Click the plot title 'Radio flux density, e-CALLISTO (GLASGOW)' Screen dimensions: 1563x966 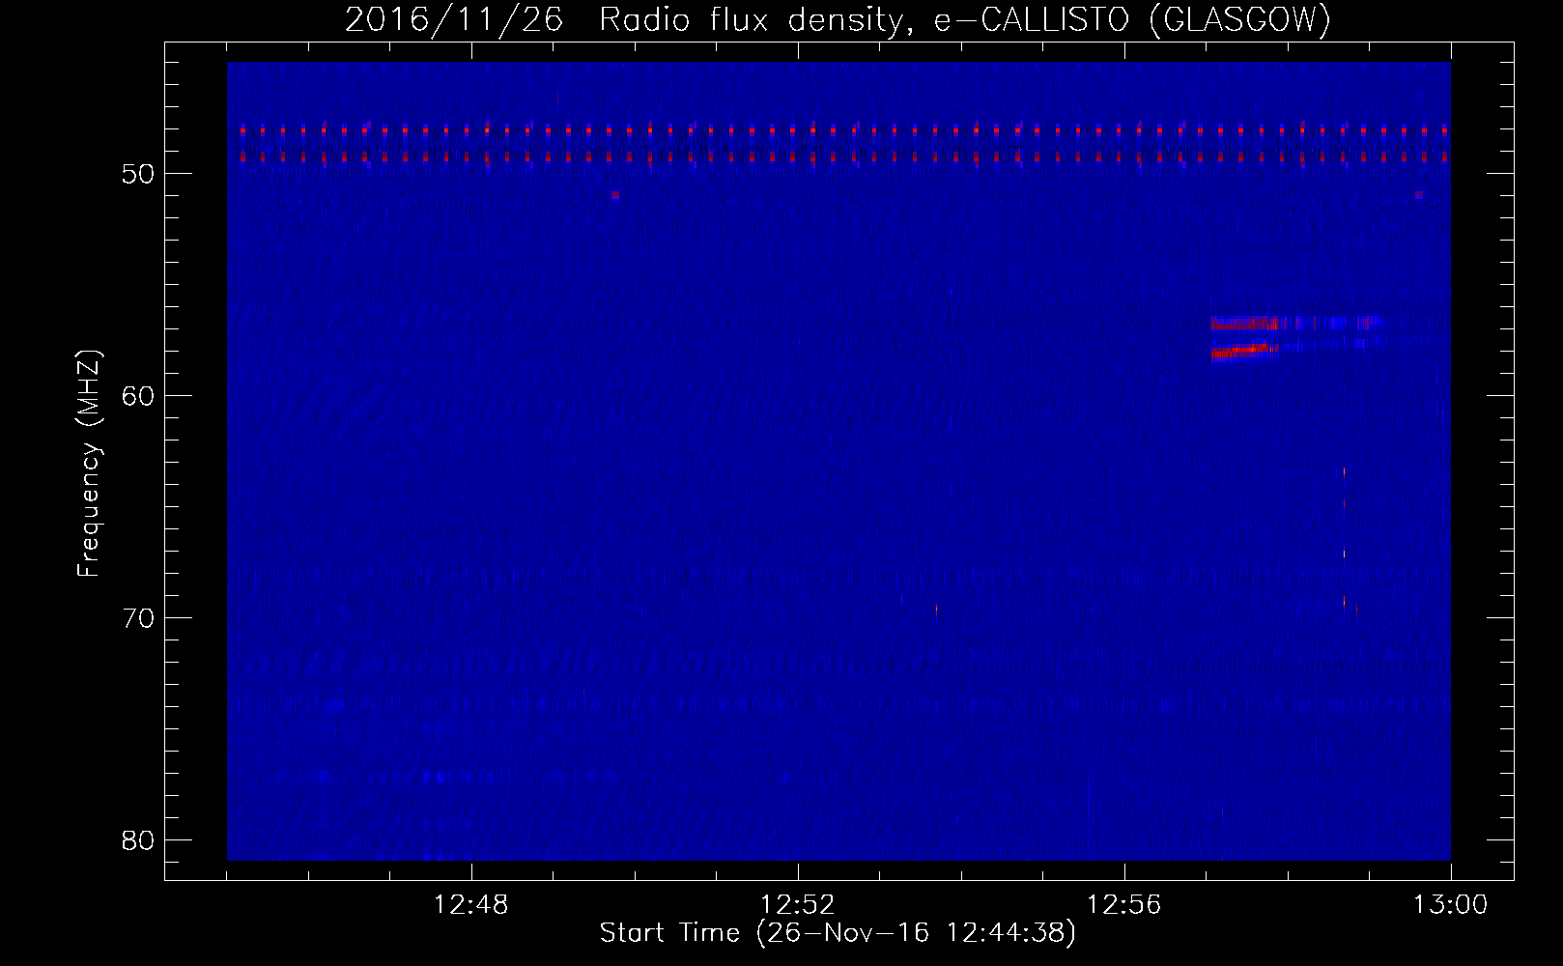click(965, 19)
